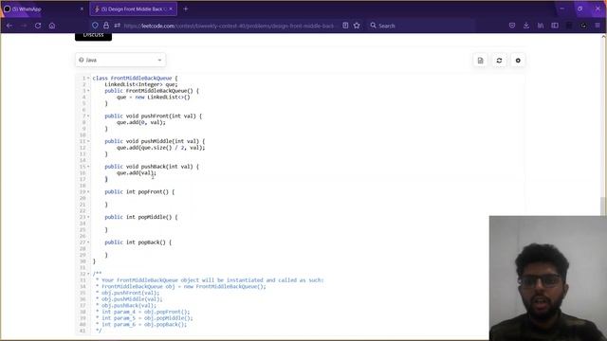This screenshot has height=341, width=607.
Task: Click the webcam video overlay thumbnail
Action: [x=548, y=278]
